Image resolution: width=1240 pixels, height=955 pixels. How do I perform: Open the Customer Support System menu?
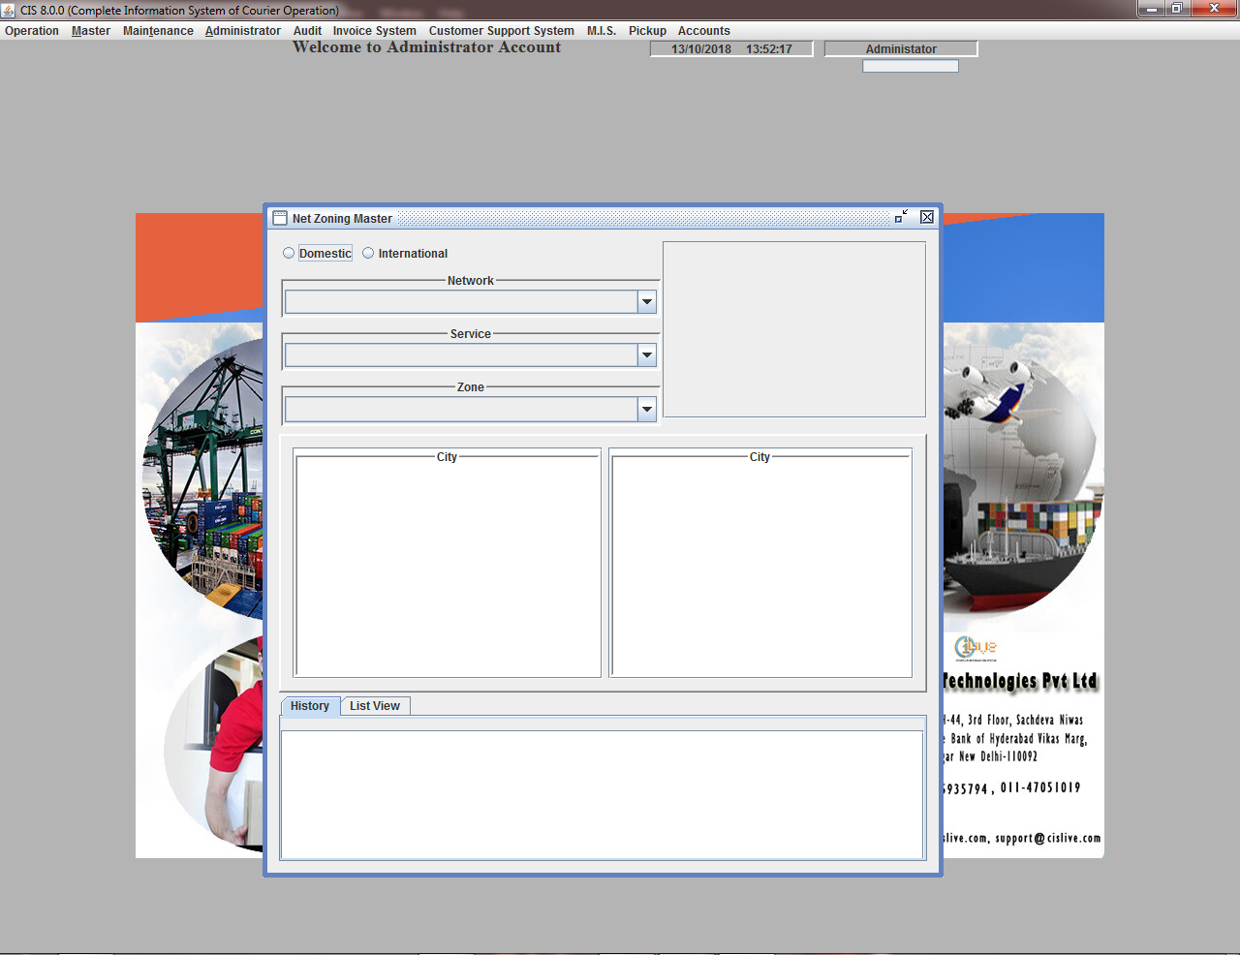tap(501, 31)
